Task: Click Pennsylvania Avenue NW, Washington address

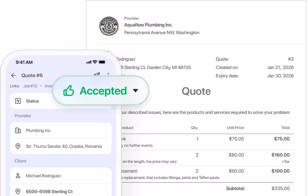Action: (x=162, y=33)
